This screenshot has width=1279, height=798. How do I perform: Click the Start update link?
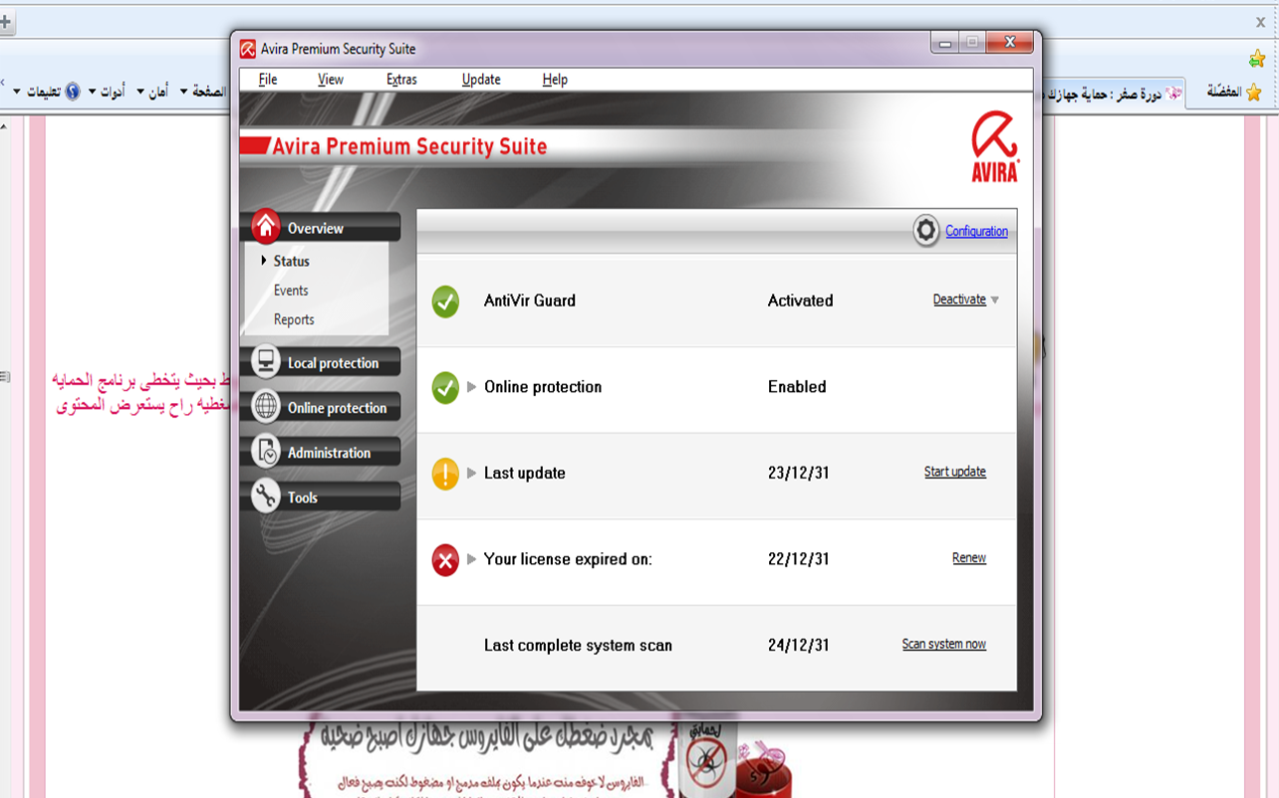[954, 472]
